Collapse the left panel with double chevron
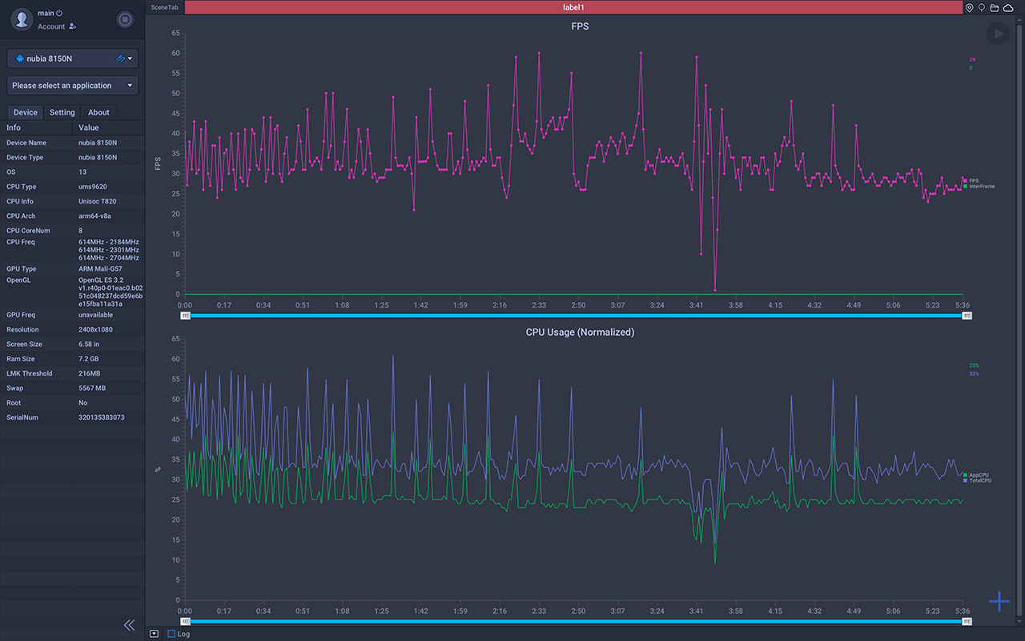This screenshot has width=1025, height=641. [129, 625]
